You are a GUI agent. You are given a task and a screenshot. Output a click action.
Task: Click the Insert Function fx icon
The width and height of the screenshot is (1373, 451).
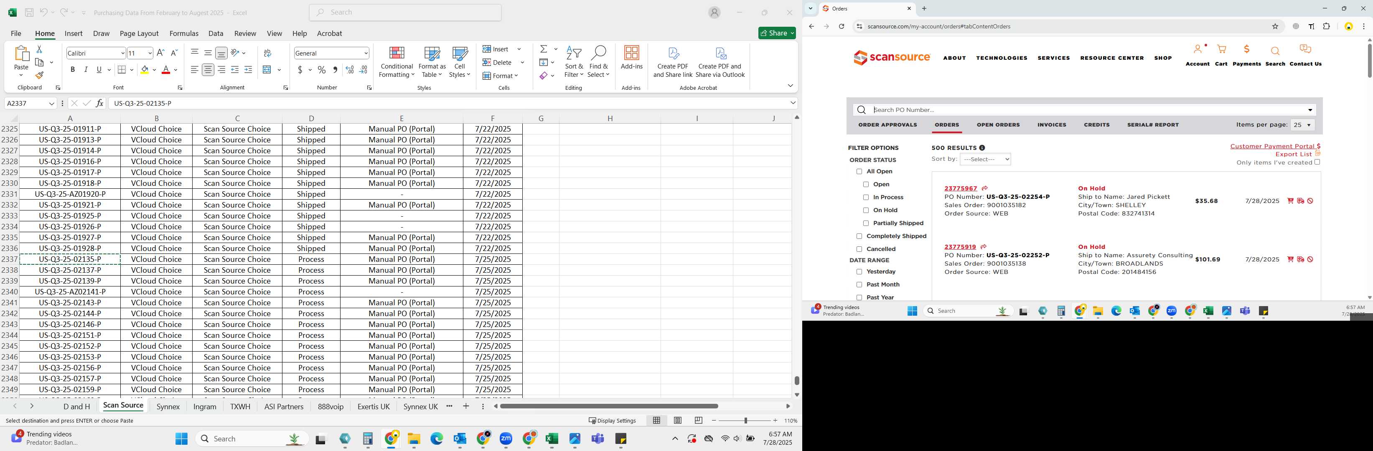100,103
